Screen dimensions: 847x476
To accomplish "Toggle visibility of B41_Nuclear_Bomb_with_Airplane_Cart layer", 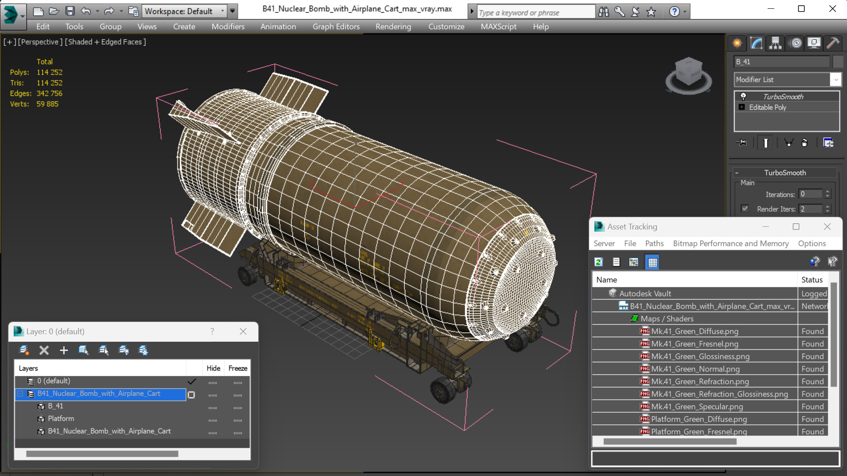I will point(213,394).
